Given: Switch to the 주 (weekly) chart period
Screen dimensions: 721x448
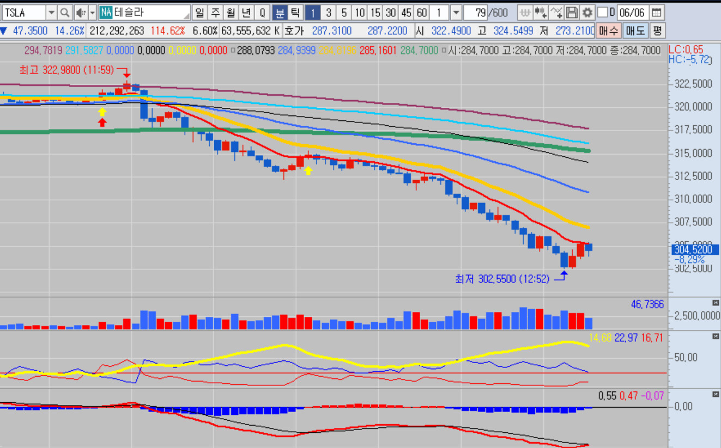Looking at the screenshot, I should (x=215, y=13).
